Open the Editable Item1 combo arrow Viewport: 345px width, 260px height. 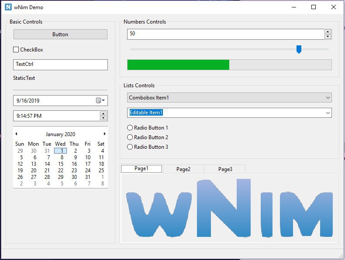328,113
